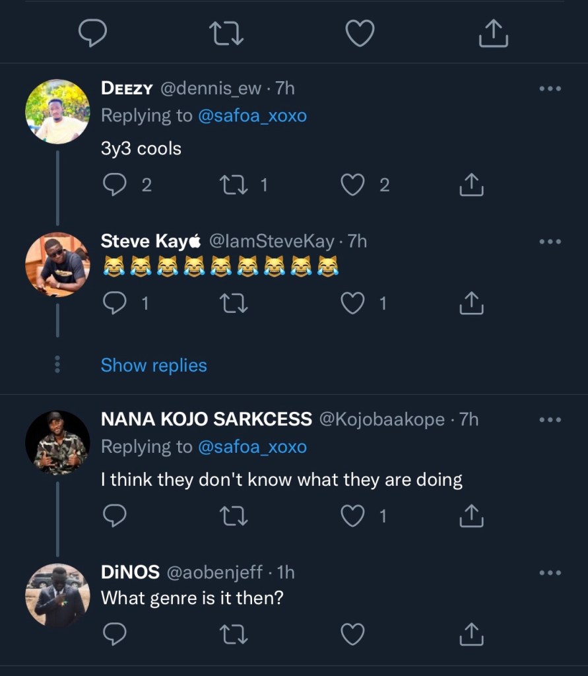Share DiNOS 'What genre is it' tweet
This screenshot has width=588, height=676.
tap(472, 634)
